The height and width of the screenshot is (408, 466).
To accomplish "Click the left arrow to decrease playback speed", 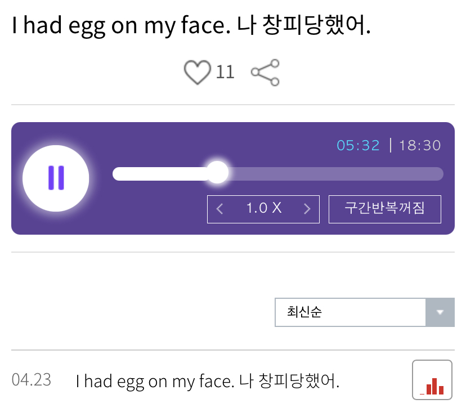I will pyautogui.click(x=219, y=208).
